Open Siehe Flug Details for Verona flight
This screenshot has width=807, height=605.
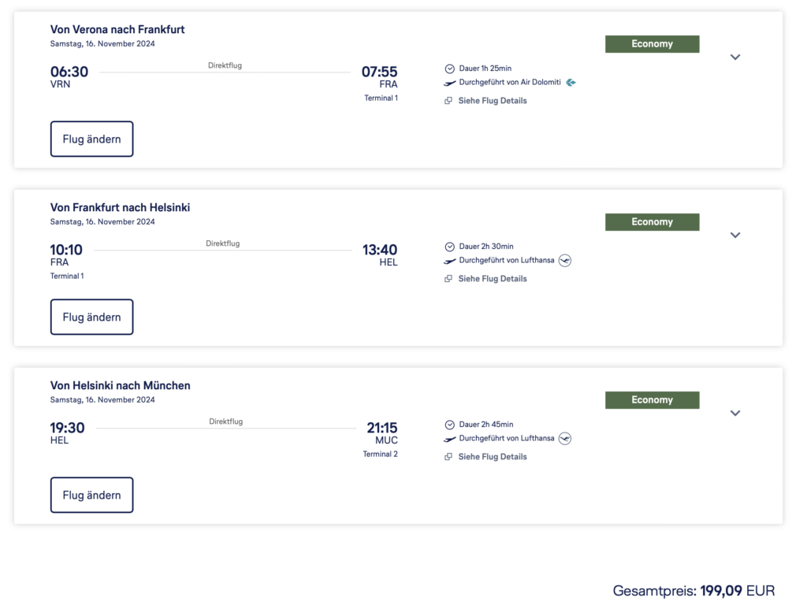(493, 101)
